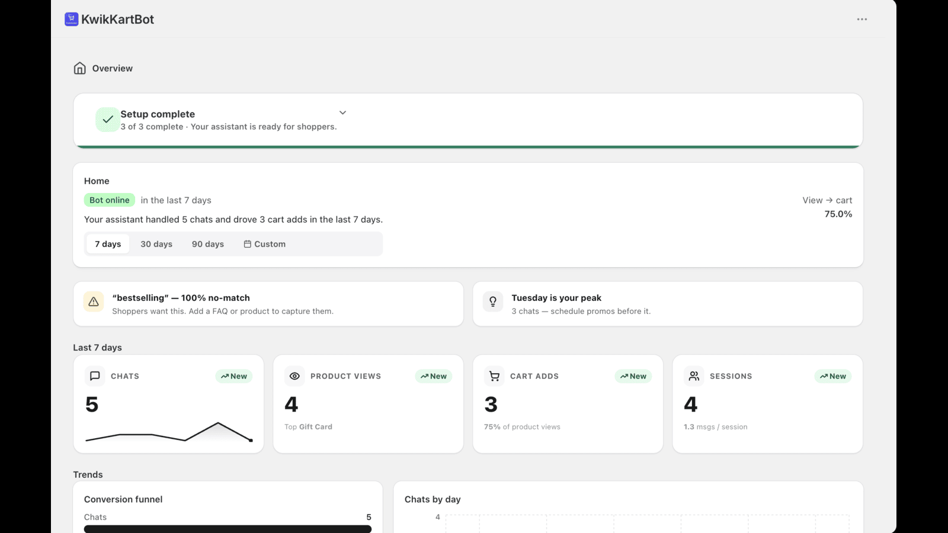
Task: Open the bestselling 100% no-match insight card
Action: point(268,304)
